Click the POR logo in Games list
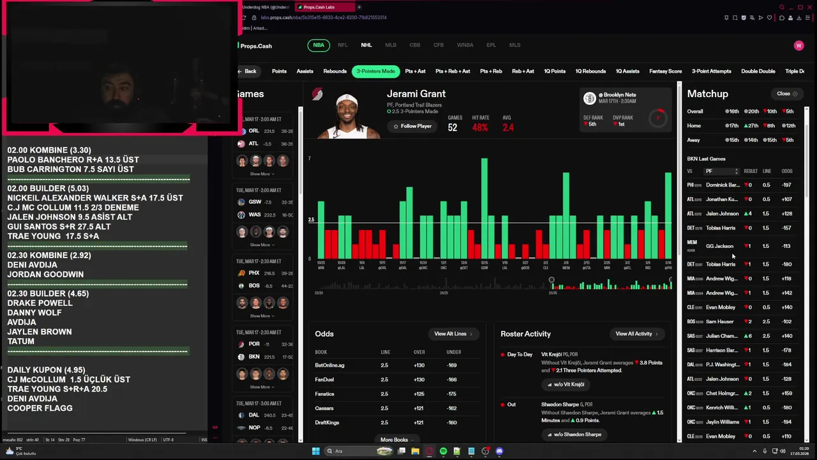This screenshot has height=460, width=817. [x=241, y=344]
